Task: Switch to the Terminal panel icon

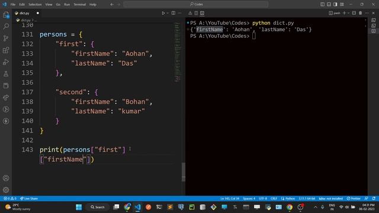Action: point(202,13)
